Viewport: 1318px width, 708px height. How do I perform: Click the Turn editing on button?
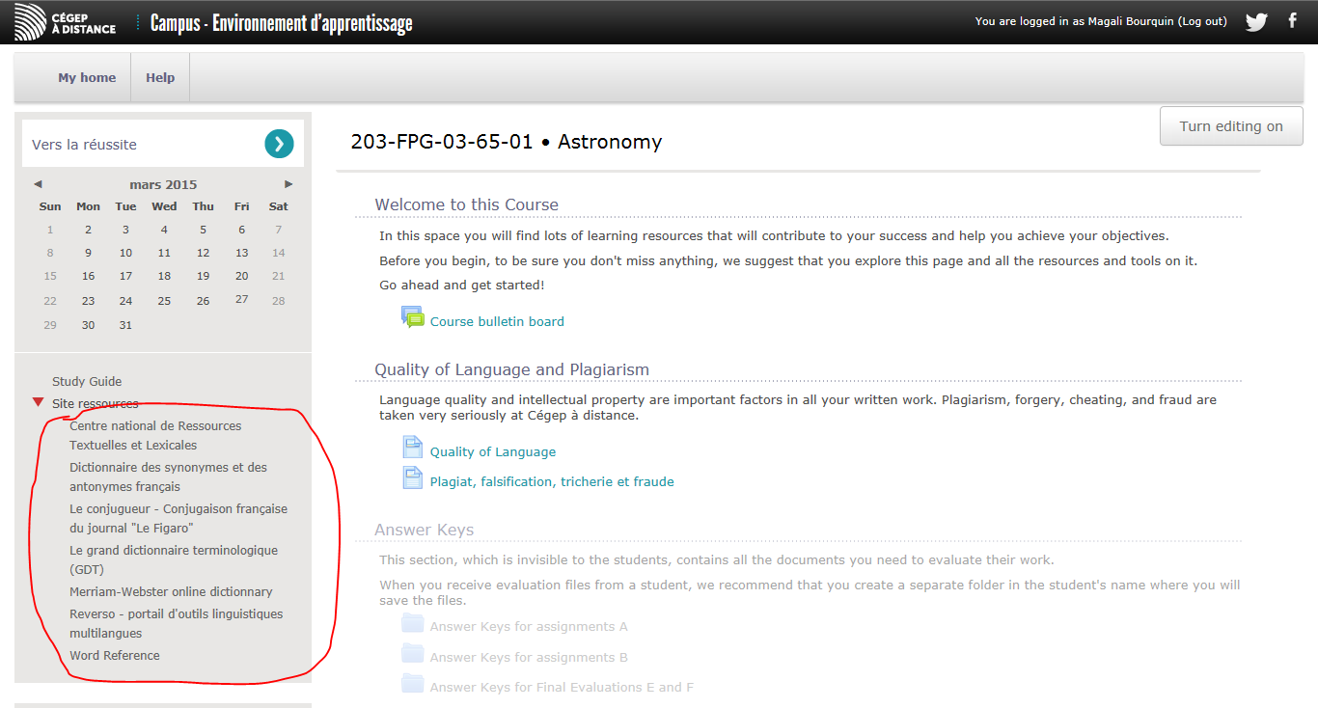click(x=1231, y=126)
